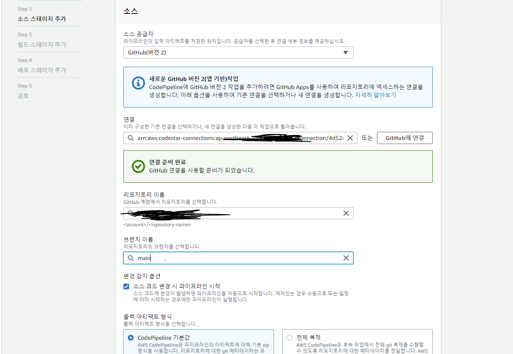The width and height of the screenshot is (513, 354).
Task: Click the search icon in 연결 field
Action: (x=130, y=138)
